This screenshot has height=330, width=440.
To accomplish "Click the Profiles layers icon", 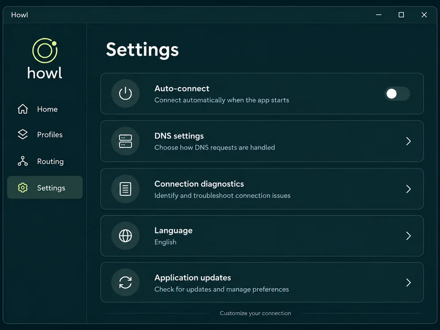I will [x=23, y=134].
